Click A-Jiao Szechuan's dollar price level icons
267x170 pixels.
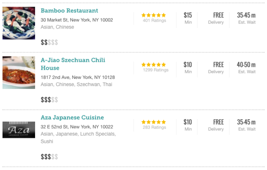pos(49,99)
